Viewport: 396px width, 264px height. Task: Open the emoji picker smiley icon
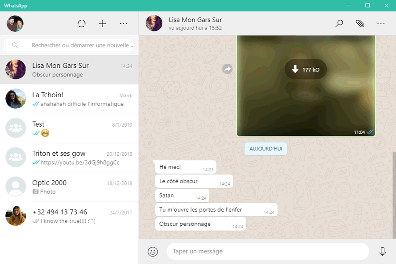[x=153, y=252]
